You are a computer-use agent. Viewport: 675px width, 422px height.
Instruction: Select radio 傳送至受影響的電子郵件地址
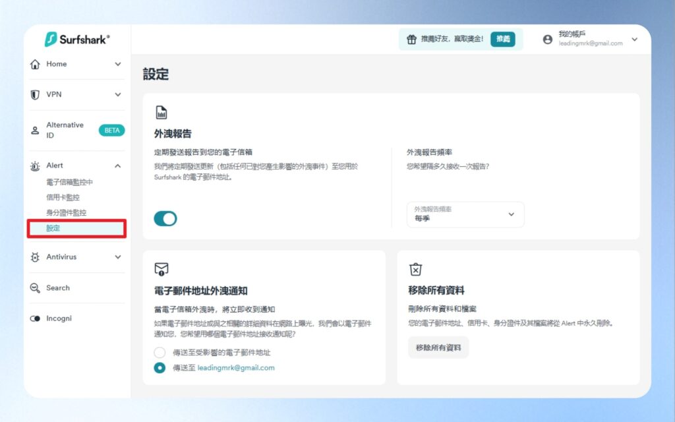(160, 352)
